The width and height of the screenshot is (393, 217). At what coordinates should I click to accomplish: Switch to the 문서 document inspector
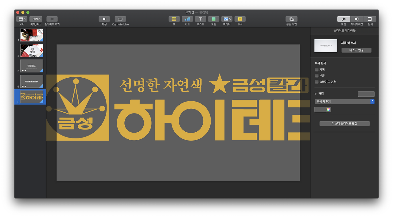pyautogui.click(x=370, y=19)
